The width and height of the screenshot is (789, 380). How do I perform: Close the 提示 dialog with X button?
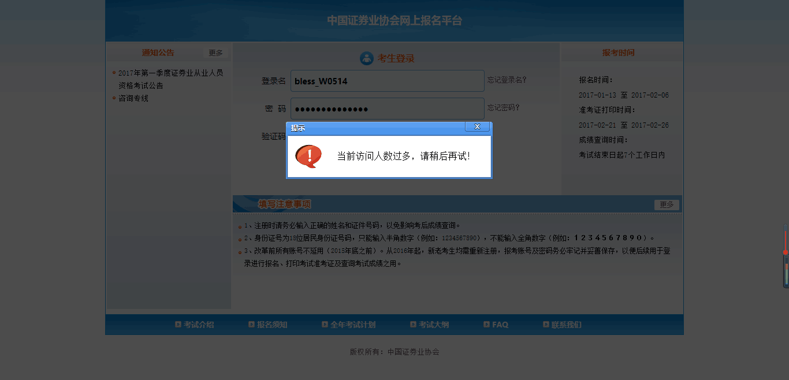click(477, 126)
